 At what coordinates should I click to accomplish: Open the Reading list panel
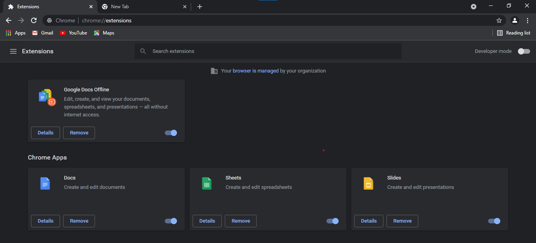point(514,33)
